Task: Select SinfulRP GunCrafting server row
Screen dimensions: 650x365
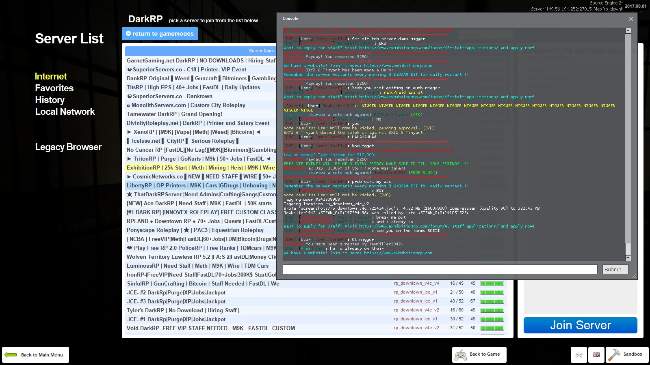Action: (x=316, y=283)
